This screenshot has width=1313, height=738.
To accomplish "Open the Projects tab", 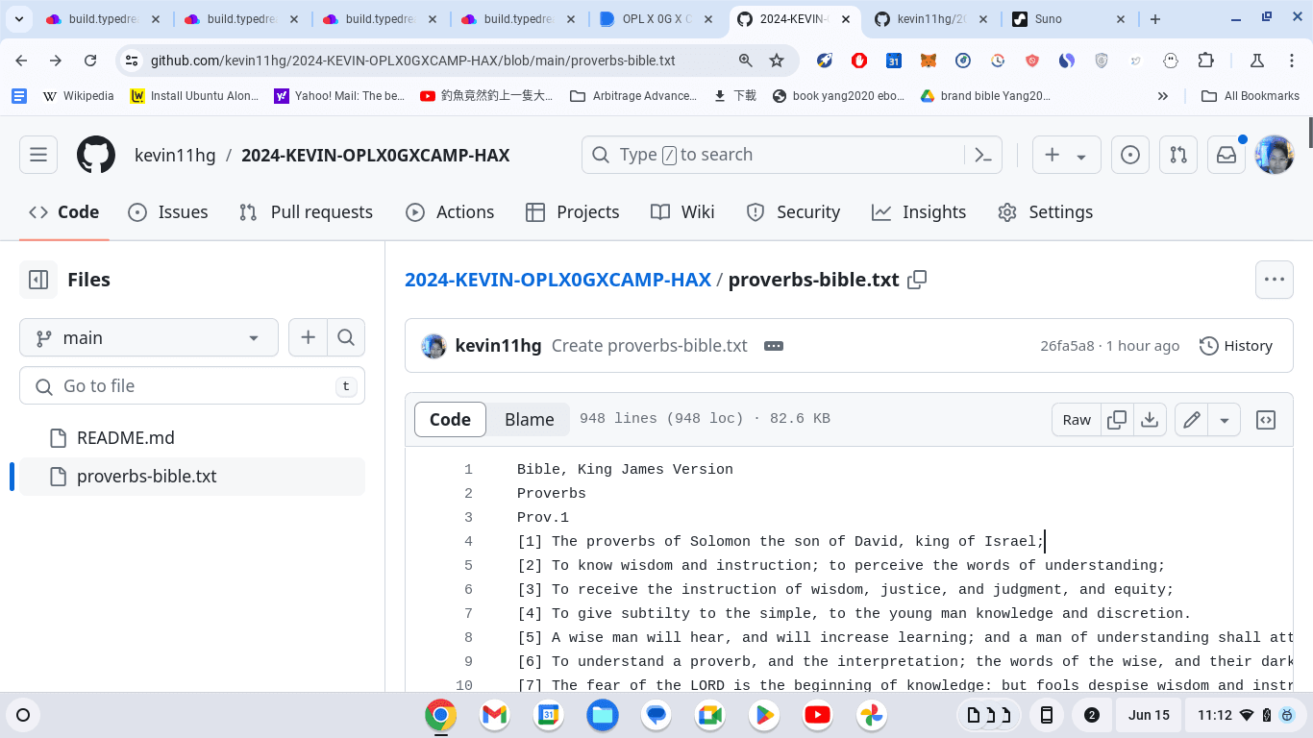I will click(x=573, y=212).
